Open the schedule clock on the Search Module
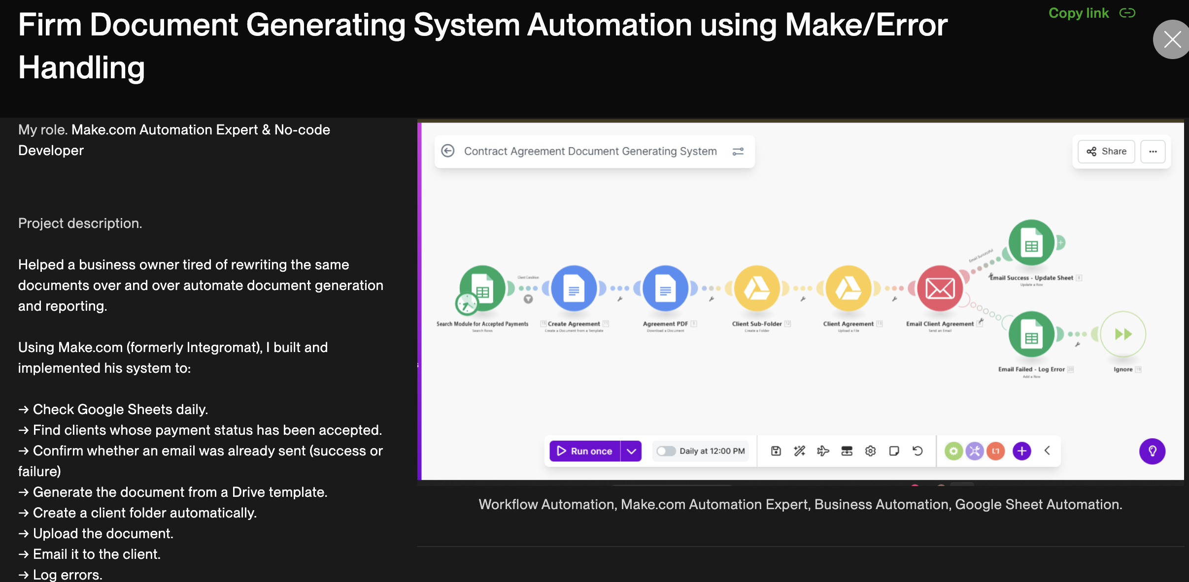1189x582 pixels. pos(467,304)
